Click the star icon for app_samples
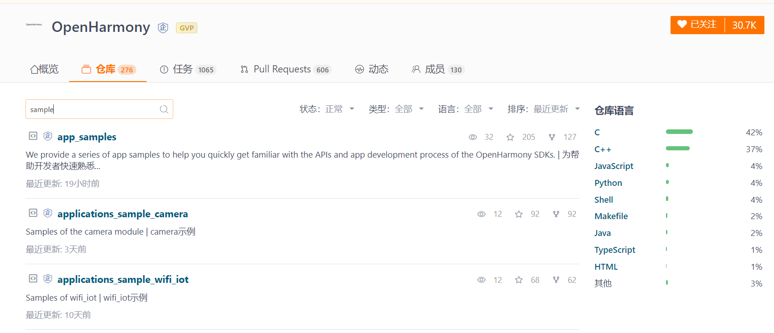Screen dimensions: 774x333 (510, 137)
